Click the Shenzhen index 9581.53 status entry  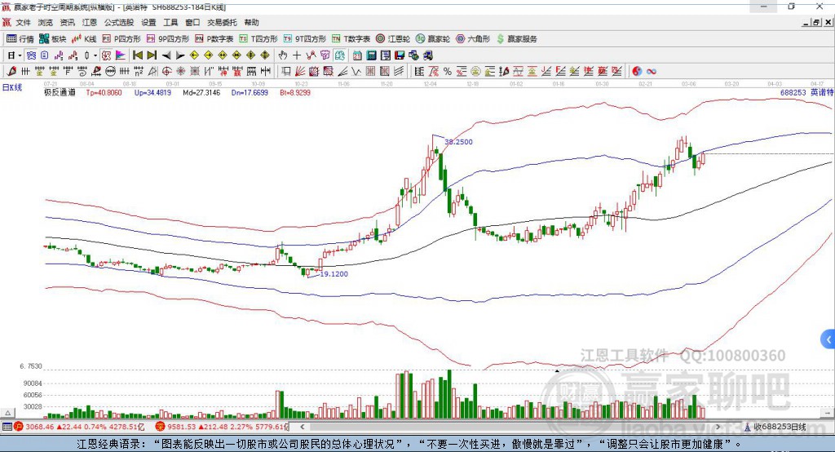[222, 427]
